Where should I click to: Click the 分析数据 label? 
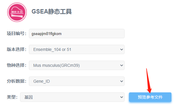tap(16, 81)
